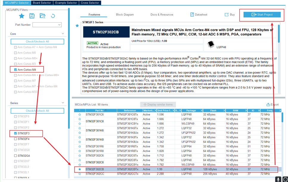Star the STM32F301K6Ux row

tap(80, 133)
